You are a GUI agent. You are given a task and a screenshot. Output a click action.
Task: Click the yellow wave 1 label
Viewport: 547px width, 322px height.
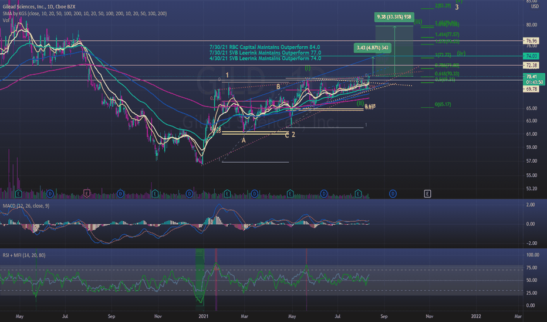227,75
